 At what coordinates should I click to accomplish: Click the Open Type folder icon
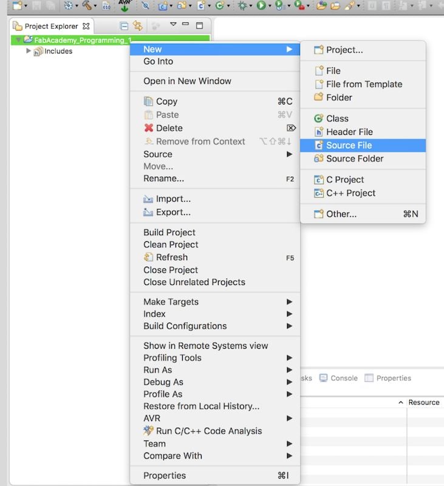[322, 5]
